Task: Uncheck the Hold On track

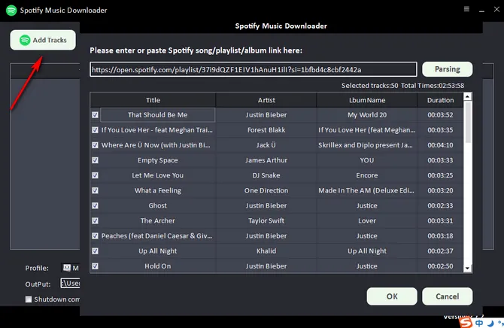Action: pos(95,266)
